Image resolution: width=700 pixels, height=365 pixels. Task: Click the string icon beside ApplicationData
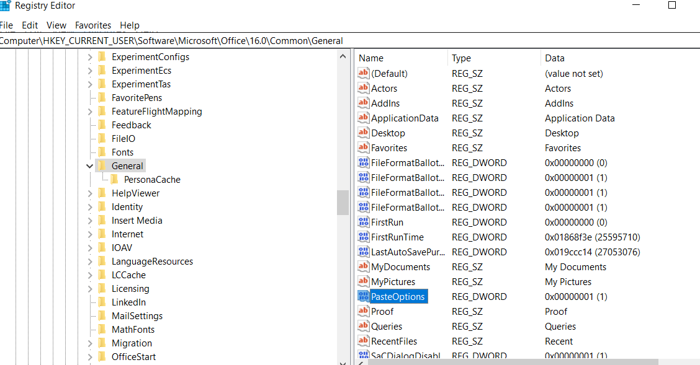[364, 118]
